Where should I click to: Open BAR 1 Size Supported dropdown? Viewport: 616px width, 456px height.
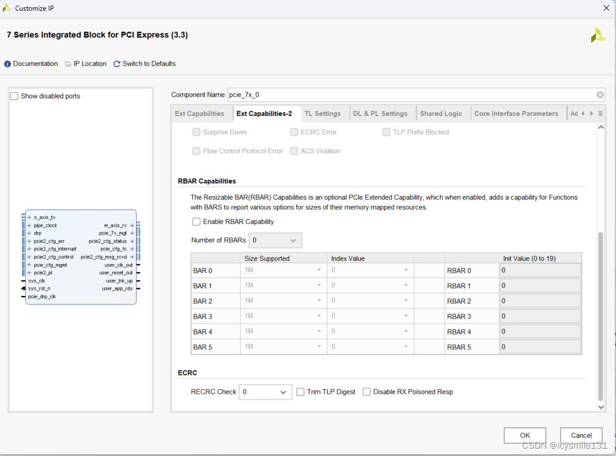pos(284,285)
